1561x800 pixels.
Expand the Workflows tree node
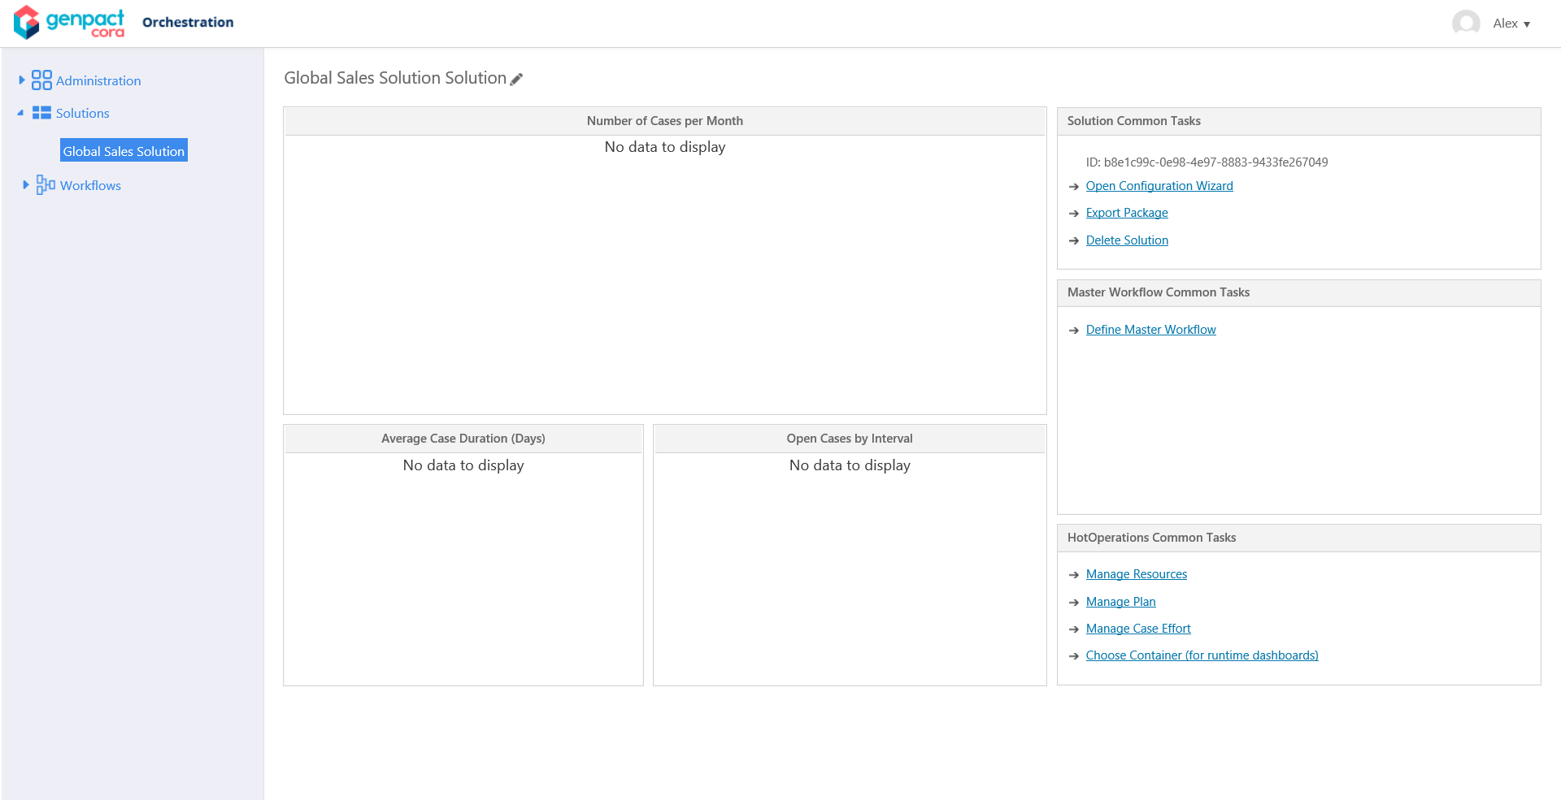click(x=26, y=185)
